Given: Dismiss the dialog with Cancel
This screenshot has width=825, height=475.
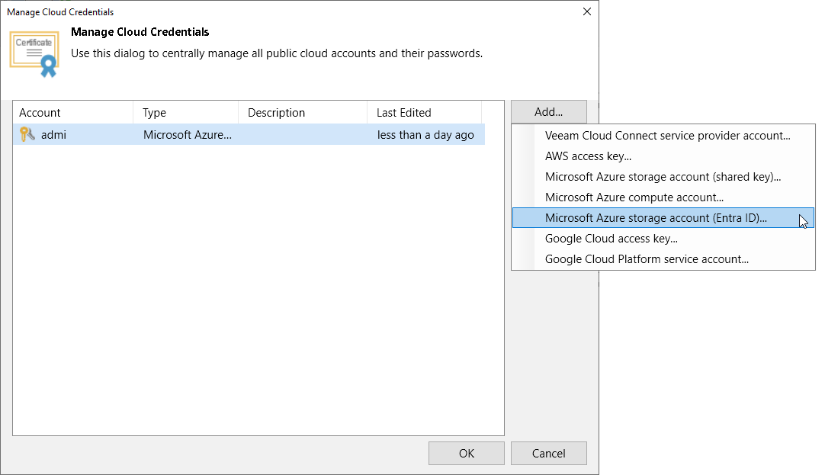Looking at the screenshot, I should point(548,453).
